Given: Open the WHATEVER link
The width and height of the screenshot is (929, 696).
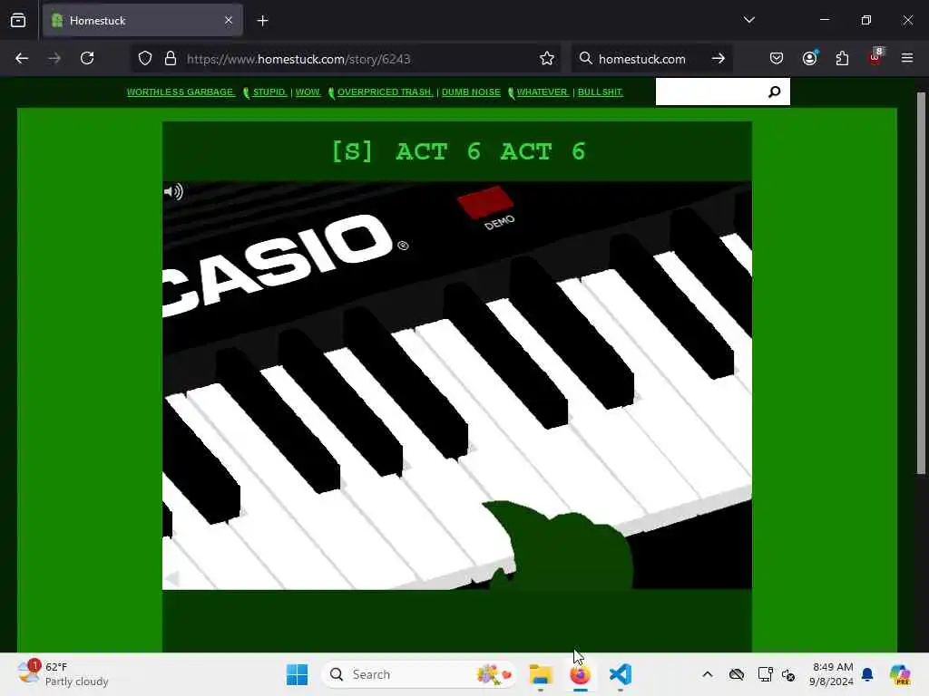Looking at the screenshot, I should click(x=543, y=92).
